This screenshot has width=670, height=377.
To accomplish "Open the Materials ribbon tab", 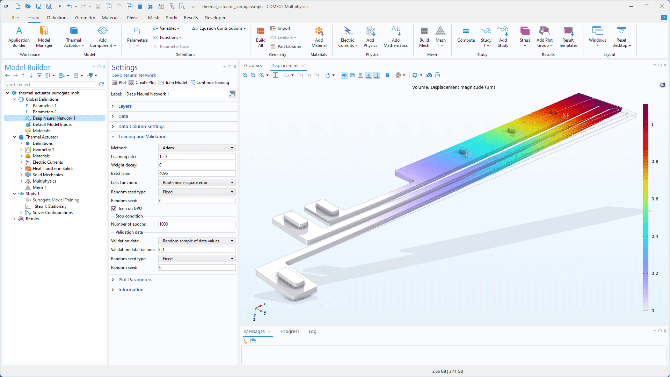I will 111,17.
